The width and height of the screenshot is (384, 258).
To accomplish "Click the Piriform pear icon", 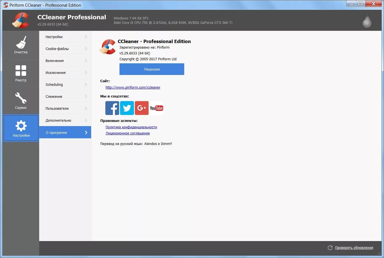I will [367, 21].
